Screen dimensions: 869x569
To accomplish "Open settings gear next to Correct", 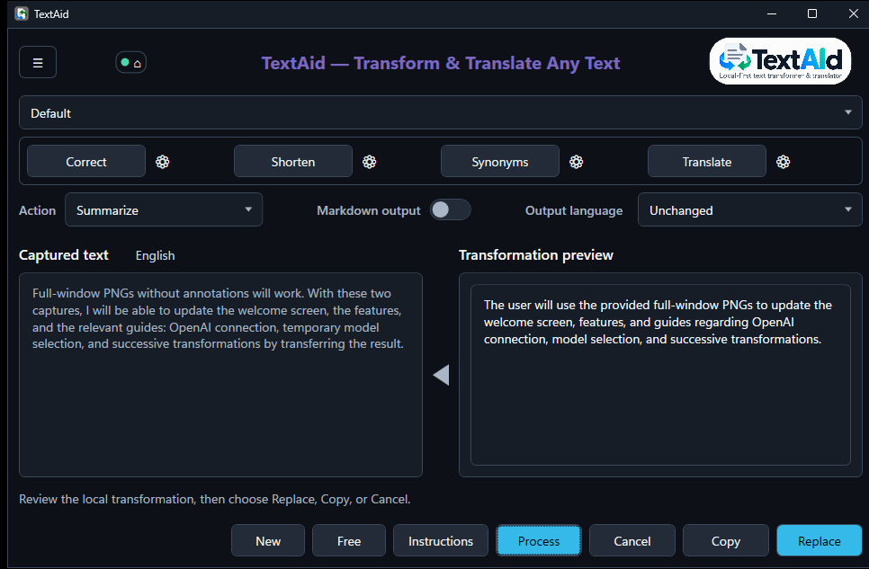I will [163, 162].
